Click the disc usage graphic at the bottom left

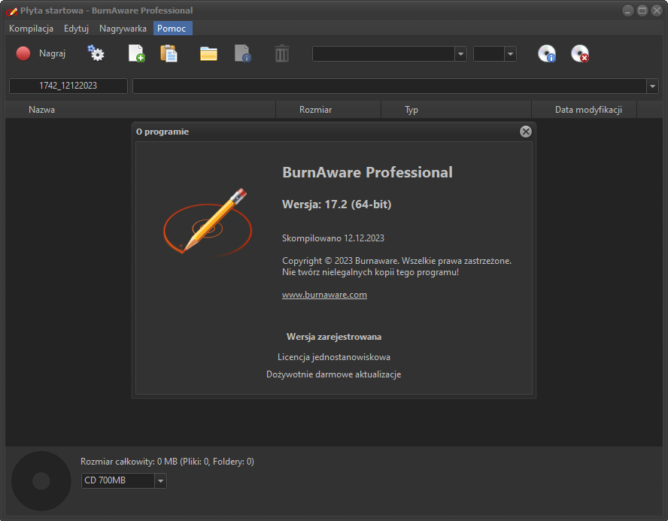click(x=41, y=481)
